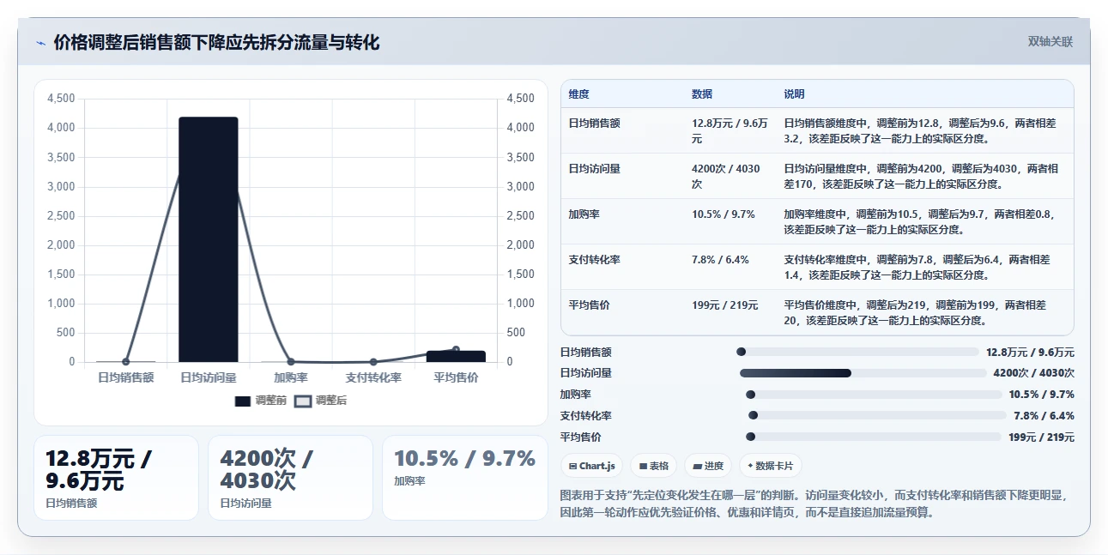This screenshot has width=1108, height=555.
Task: Click the 日均销售额 stat card
Action: pos(116,478)
